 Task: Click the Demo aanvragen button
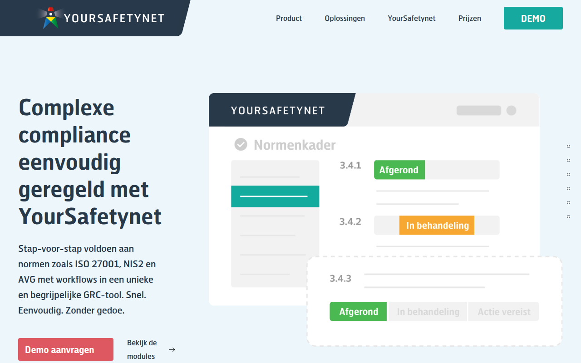coord(66,349)
